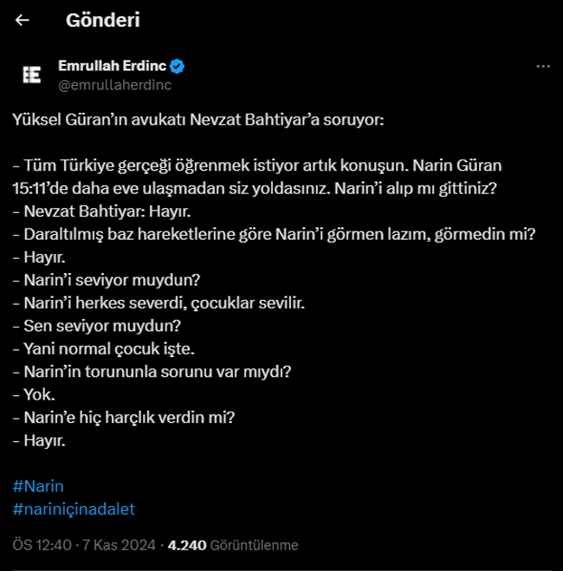This screenshot has height=571, width=563.
Task: Open the #nariniçinadalet hashtag
Action: click(x=74, y=509)
